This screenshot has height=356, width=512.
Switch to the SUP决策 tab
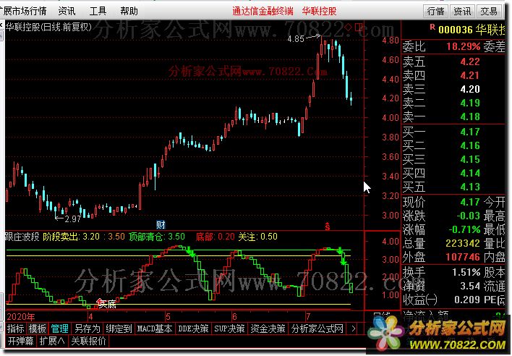[x=229, y=329]
